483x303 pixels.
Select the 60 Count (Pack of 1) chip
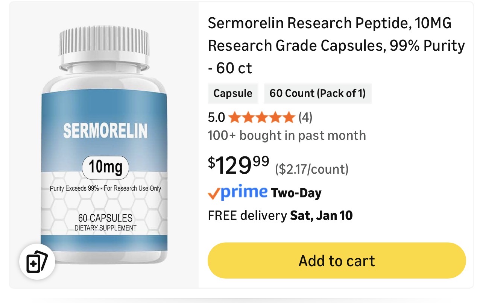click(317, 93)
